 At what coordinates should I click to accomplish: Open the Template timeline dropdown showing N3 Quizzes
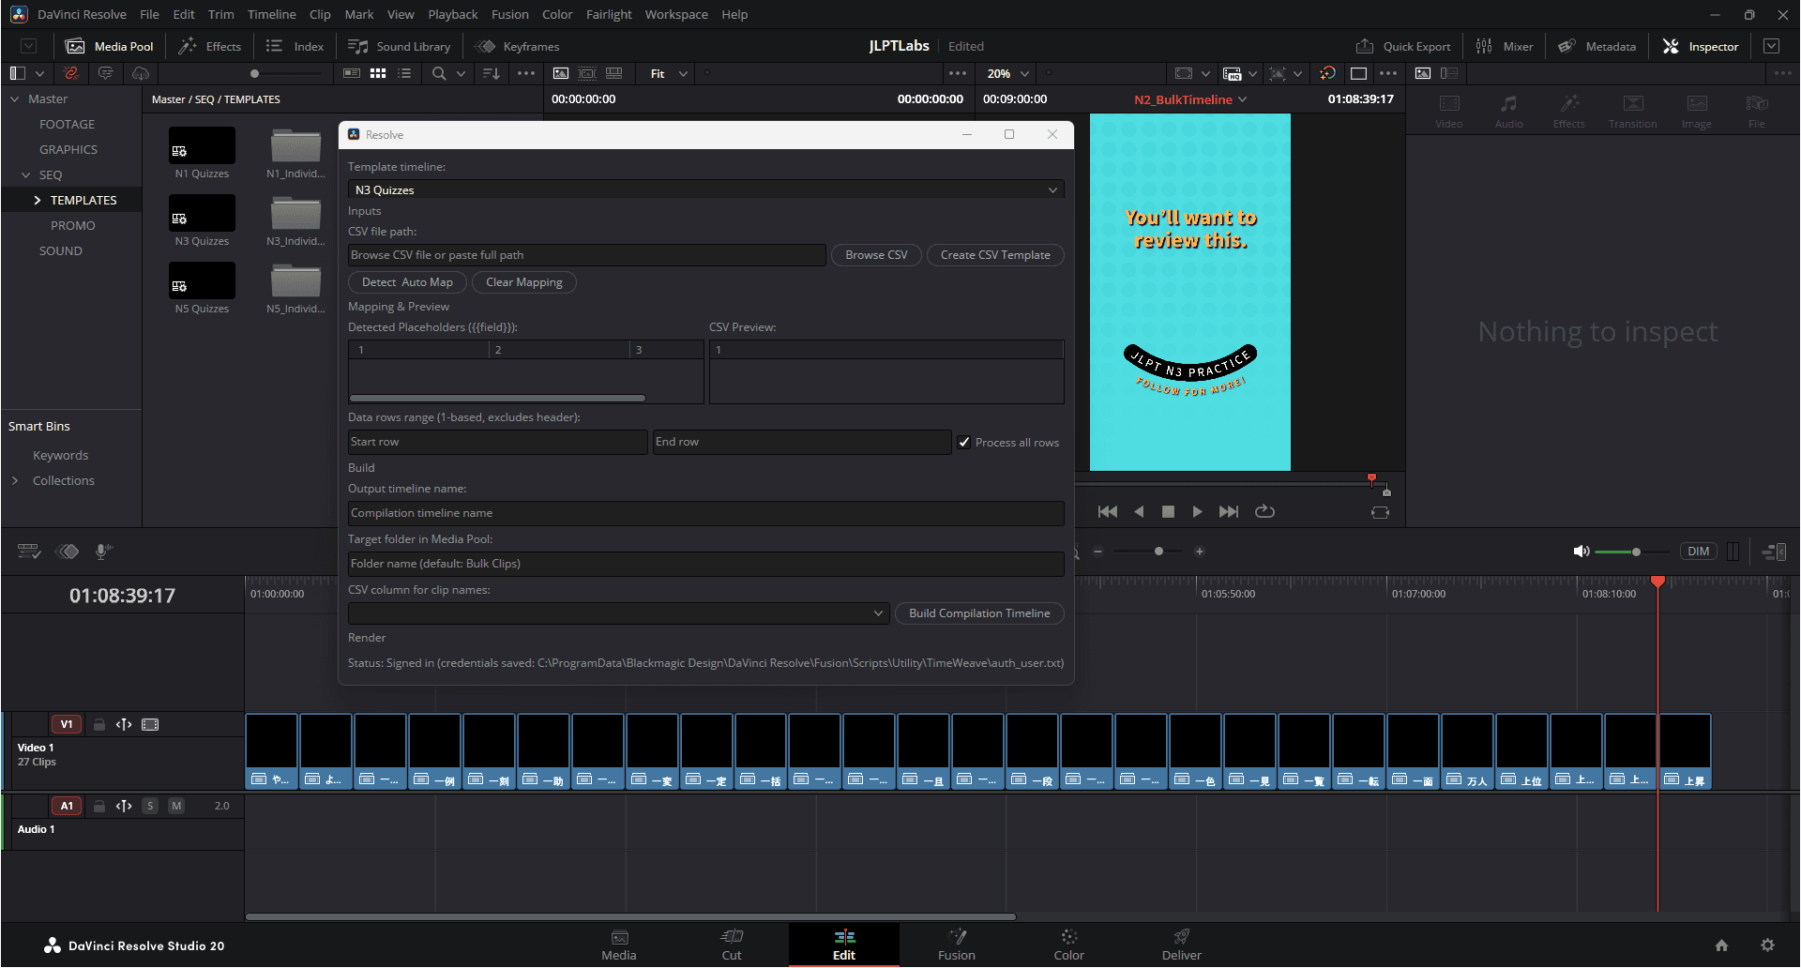coord(1052,189)
